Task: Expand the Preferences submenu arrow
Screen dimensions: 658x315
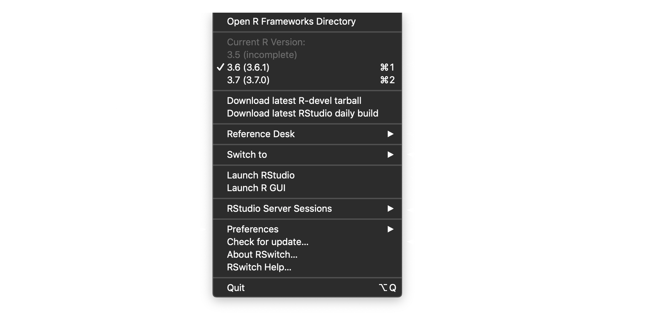Action: 390,229
